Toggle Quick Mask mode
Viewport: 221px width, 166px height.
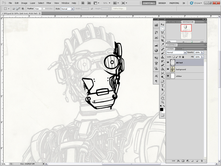[x=162, y=116]
